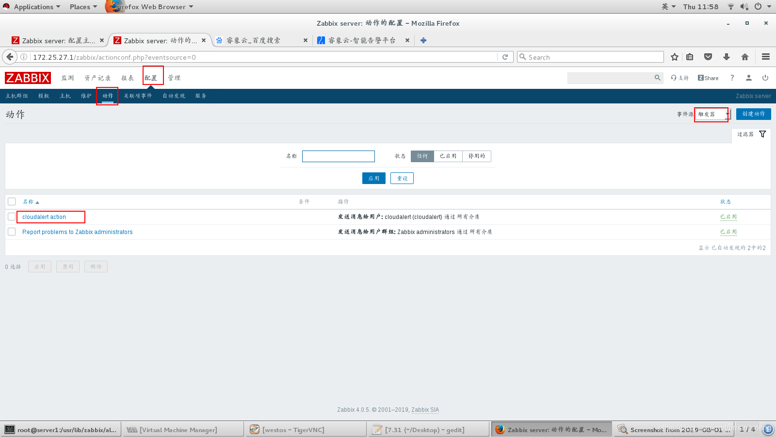Toggle 已启用 status of Report problems action

click(728, 232)
